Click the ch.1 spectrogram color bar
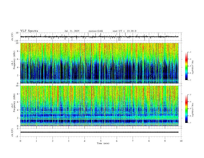Screen dimensions: 204x158 point(186,66)
